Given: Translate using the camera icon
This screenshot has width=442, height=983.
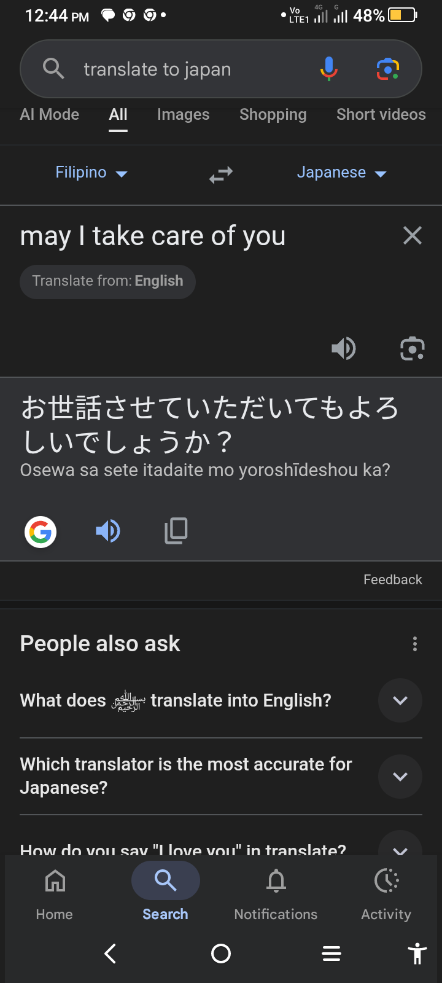Looking at the screenshot, I should [412, 348].
